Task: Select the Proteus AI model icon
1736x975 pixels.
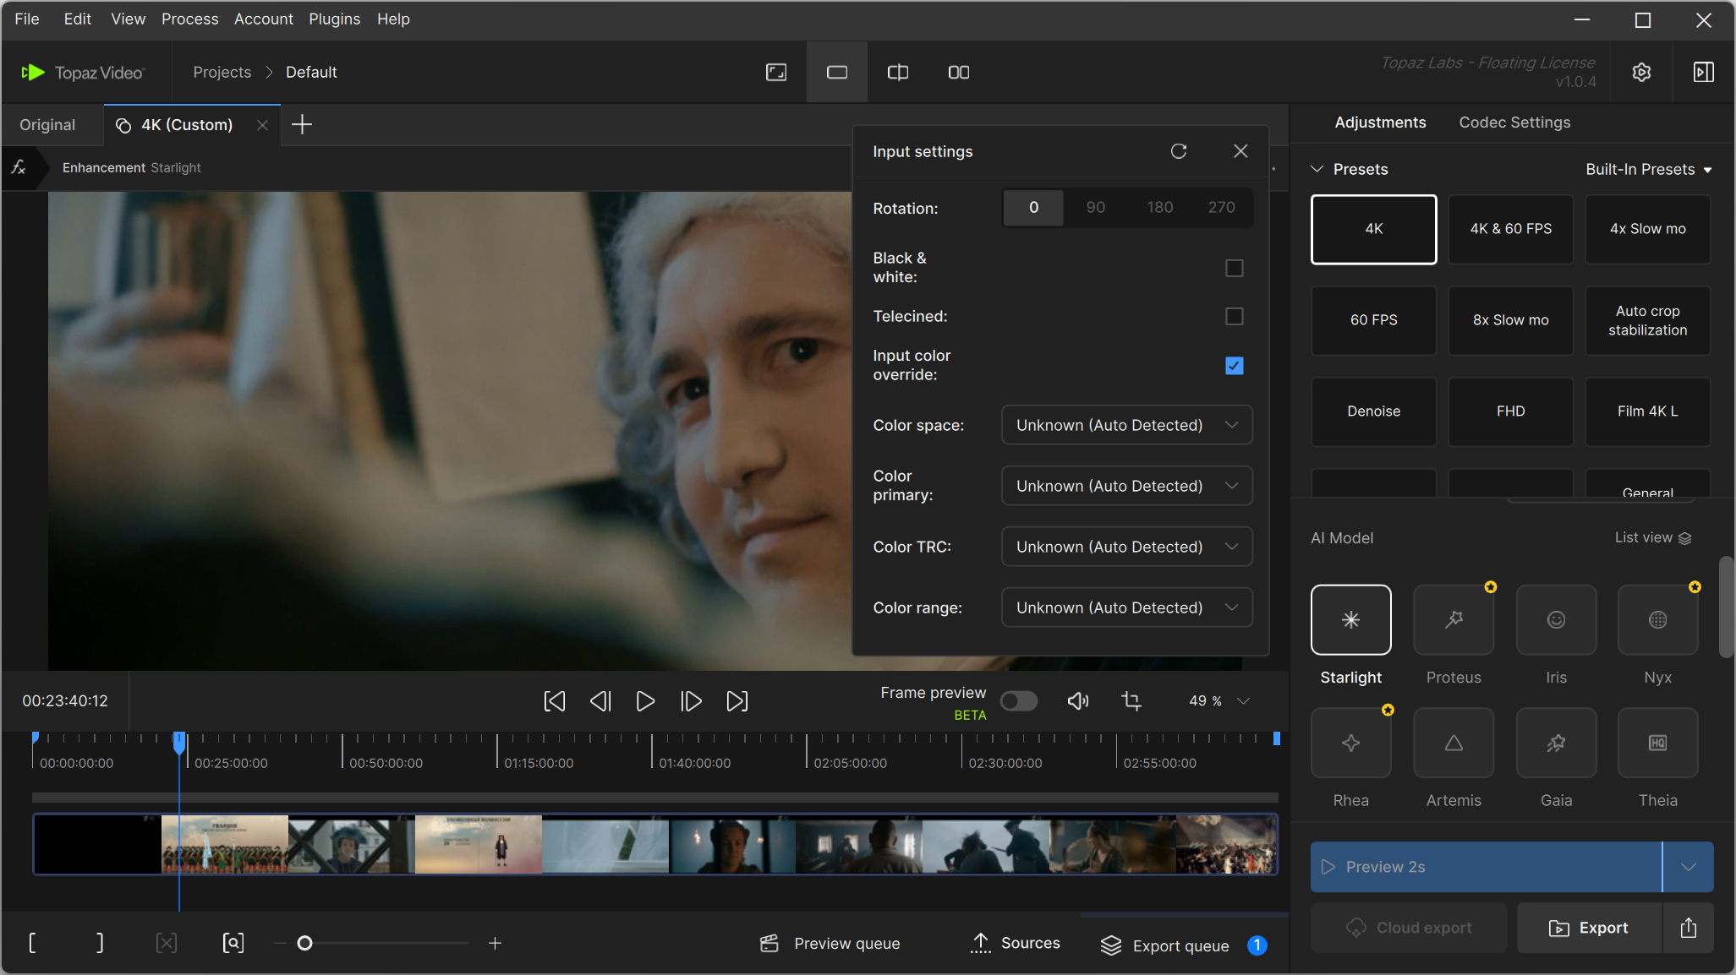Action: 1453,620
